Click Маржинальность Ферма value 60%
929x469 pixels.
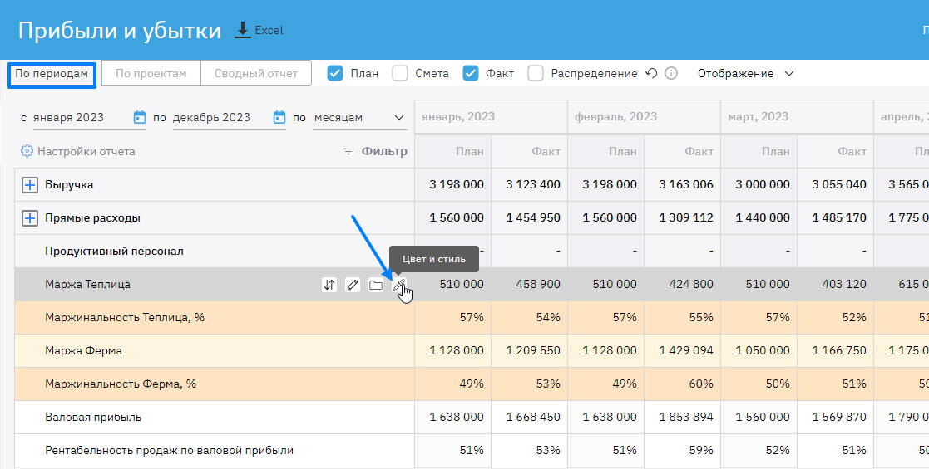point(701,384)
